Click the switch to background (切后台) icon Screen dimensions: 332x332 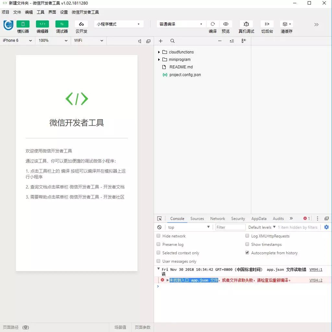click(x=267, y=24)
